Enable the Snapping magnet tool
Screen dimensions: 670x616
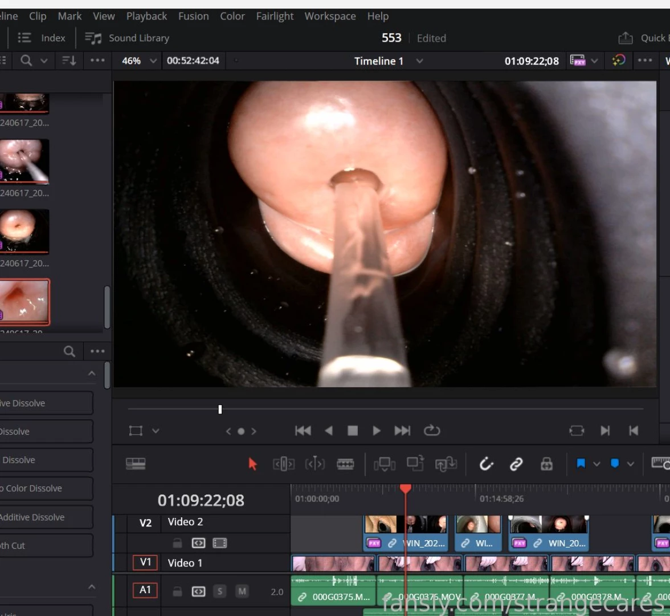pos(485,464)
